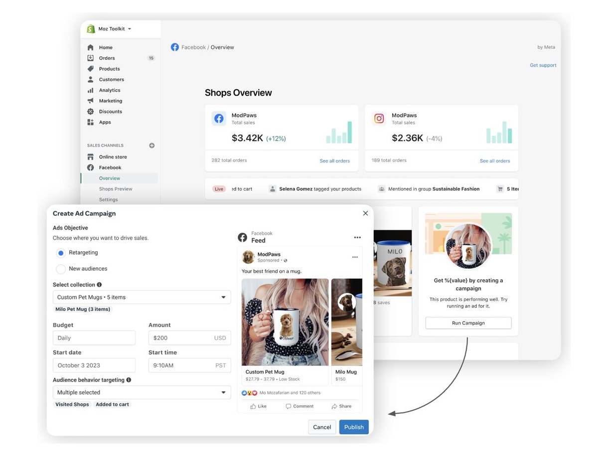Click the Start date October 3 2023 field
The image size is (608, 456).
click(x=94, y=365)
